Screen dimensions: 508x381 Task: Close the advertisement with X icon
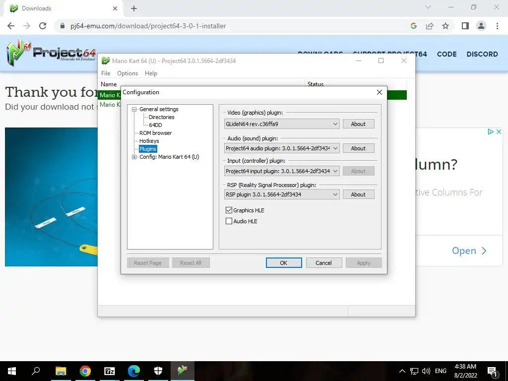tap(499, 131)
